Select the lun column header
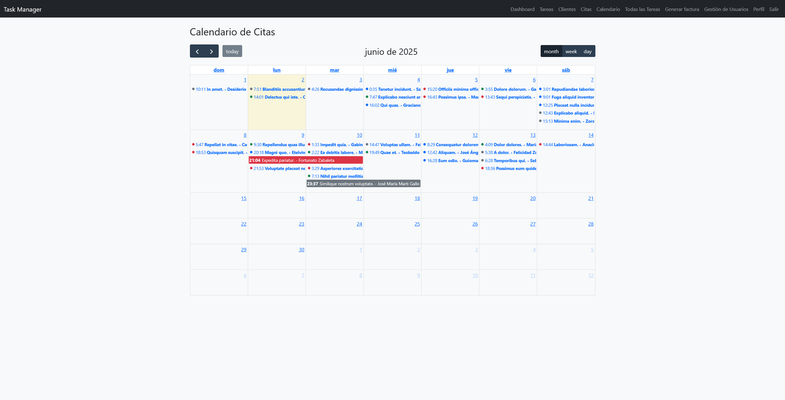The height and width of the screenshot is (400, 785). pyautogui.click(x=277, y=70)
